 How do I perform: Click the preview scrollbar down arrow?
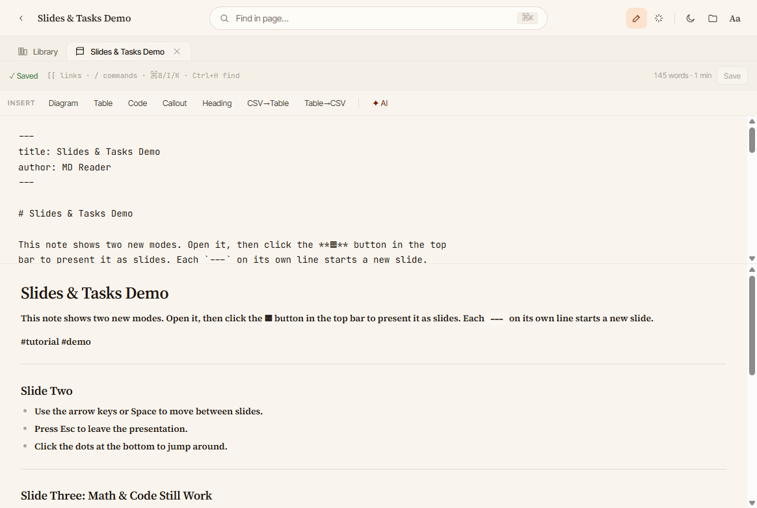pos(752,503)
